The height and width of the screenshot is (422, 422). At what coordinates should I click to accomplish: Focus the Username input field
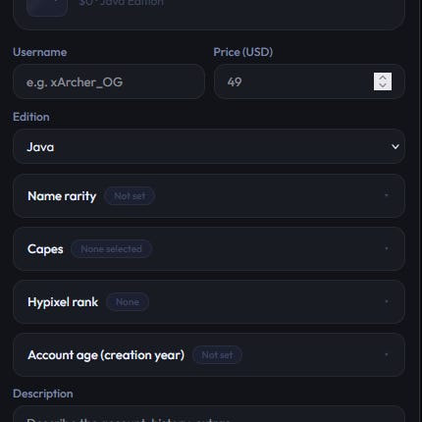[x=109, y=81]
